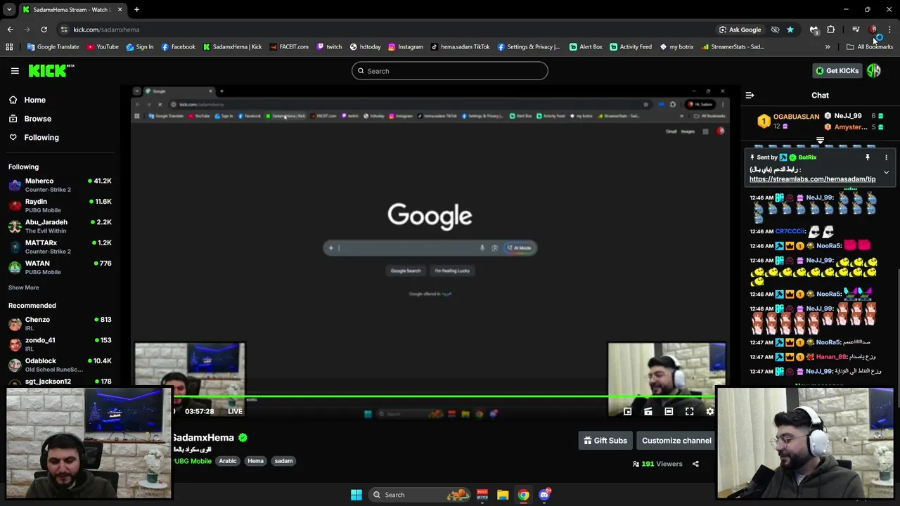Toggle mini player mode
This screenshot has width=900, height=506.
click(x=627, y=412)
